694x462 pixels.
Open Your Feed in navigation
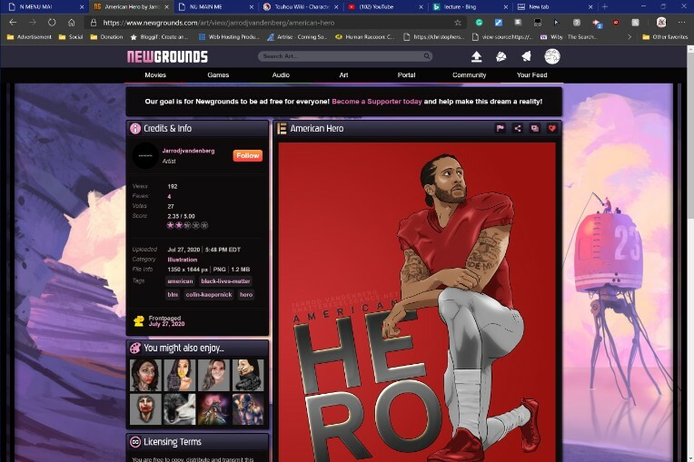(532, 74)
